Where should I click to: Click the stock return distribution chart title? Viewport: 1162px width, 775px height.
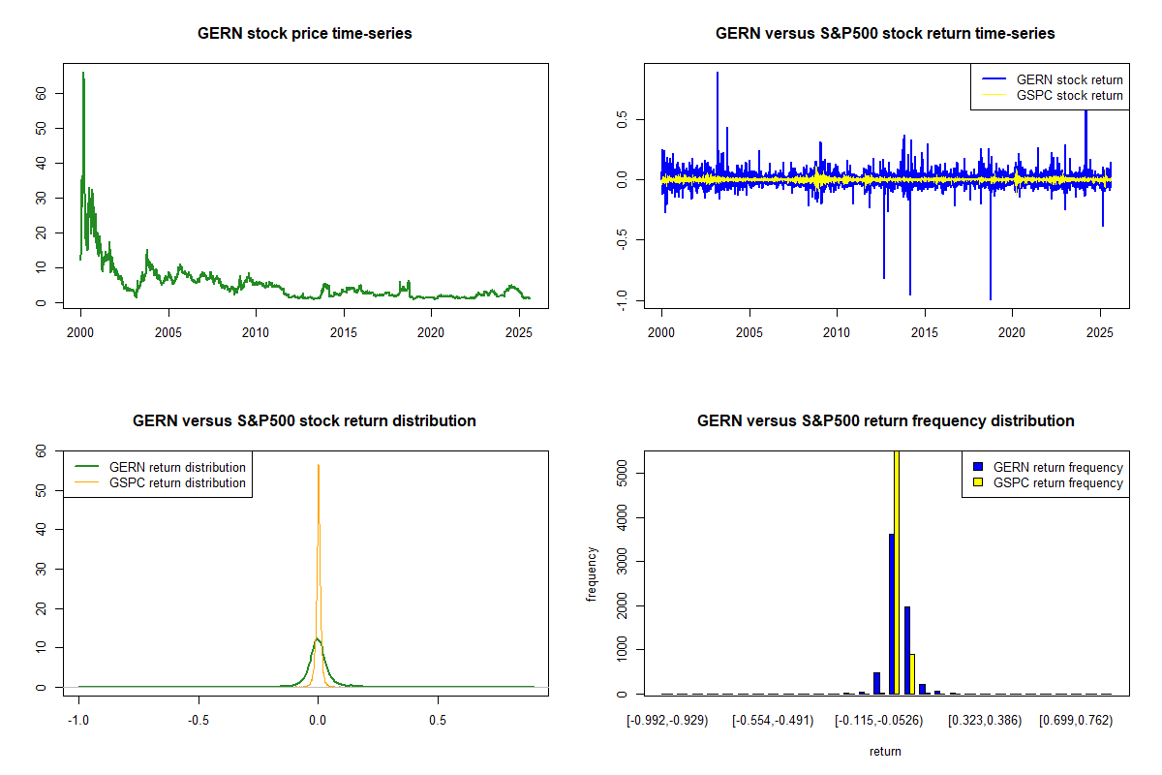coord(304,421)
